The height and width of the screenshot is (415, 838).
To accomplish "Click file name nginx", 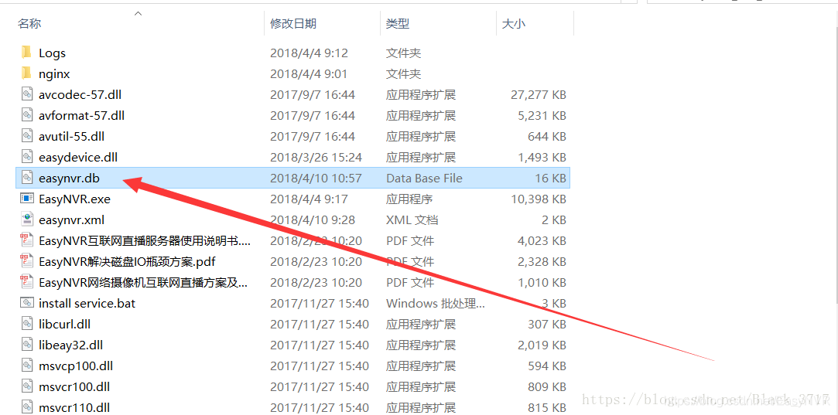I will (x=54, y=73).
